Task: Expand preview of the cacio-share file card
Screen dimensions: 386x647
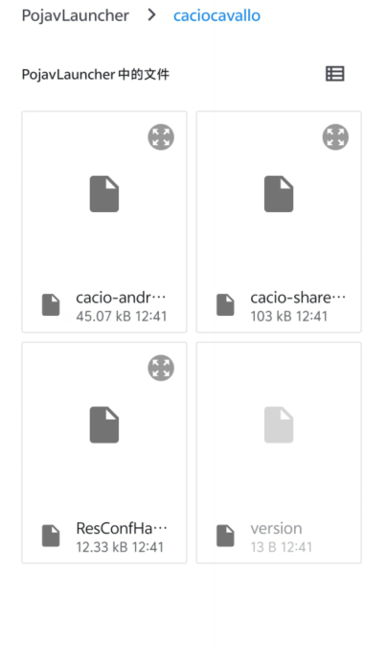Action: 335,137
